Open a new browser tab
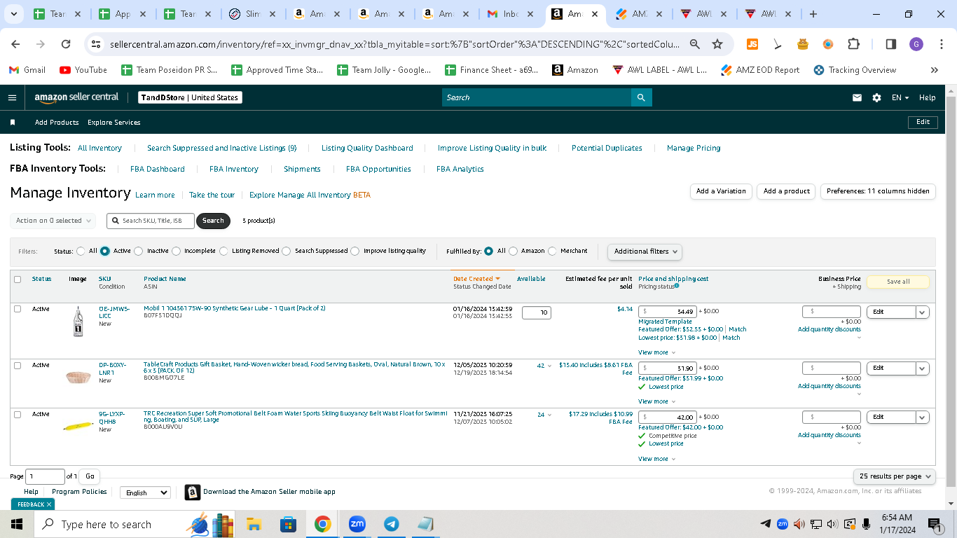The width and height of the screenshot is (957, 538). point(813,14)
